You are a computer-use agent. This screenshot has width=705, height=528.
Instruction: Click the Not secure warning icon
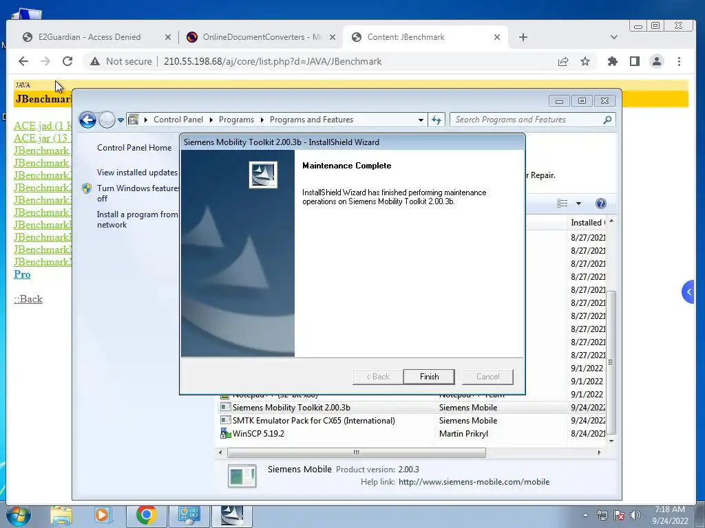95,61
